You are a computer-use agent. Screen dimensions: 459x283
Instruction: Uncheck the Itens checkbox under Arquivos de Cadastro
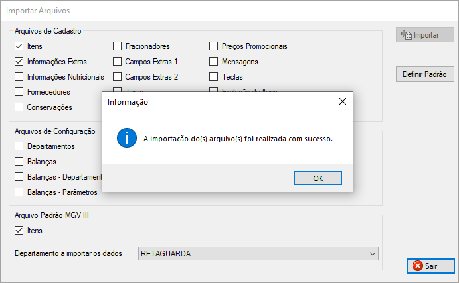click(19, 46)
